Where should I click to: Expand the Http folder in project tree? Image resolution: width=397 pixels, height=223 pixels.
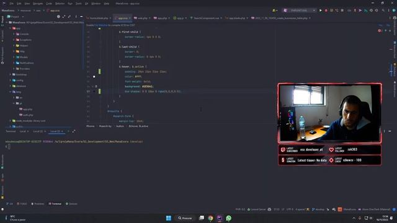(x=14, y=51)
